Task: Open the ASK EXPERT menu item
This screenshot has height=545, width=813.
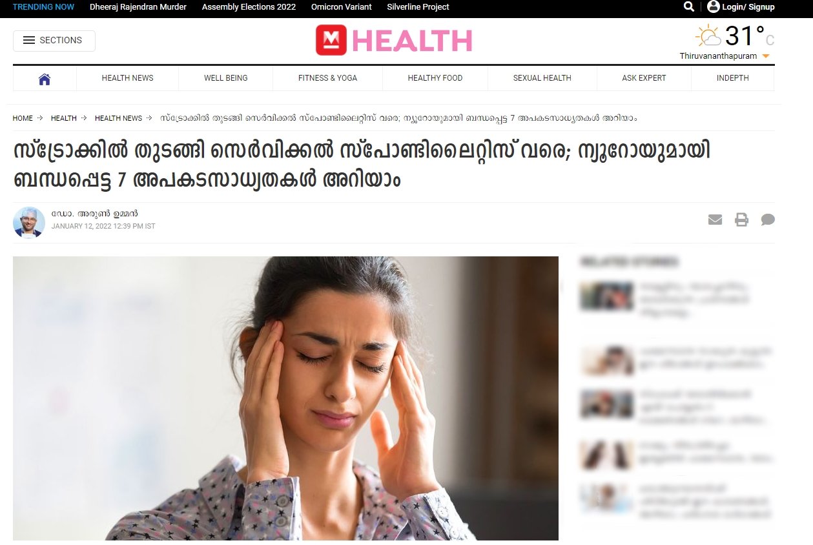Action: pos(644,78)
